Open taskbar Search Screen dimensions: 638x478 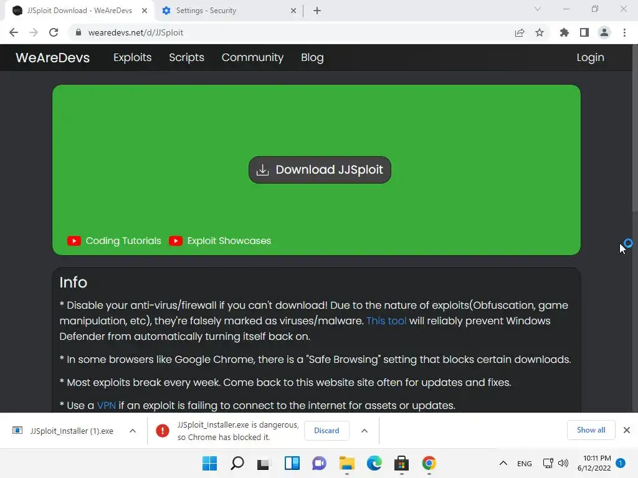237,463
